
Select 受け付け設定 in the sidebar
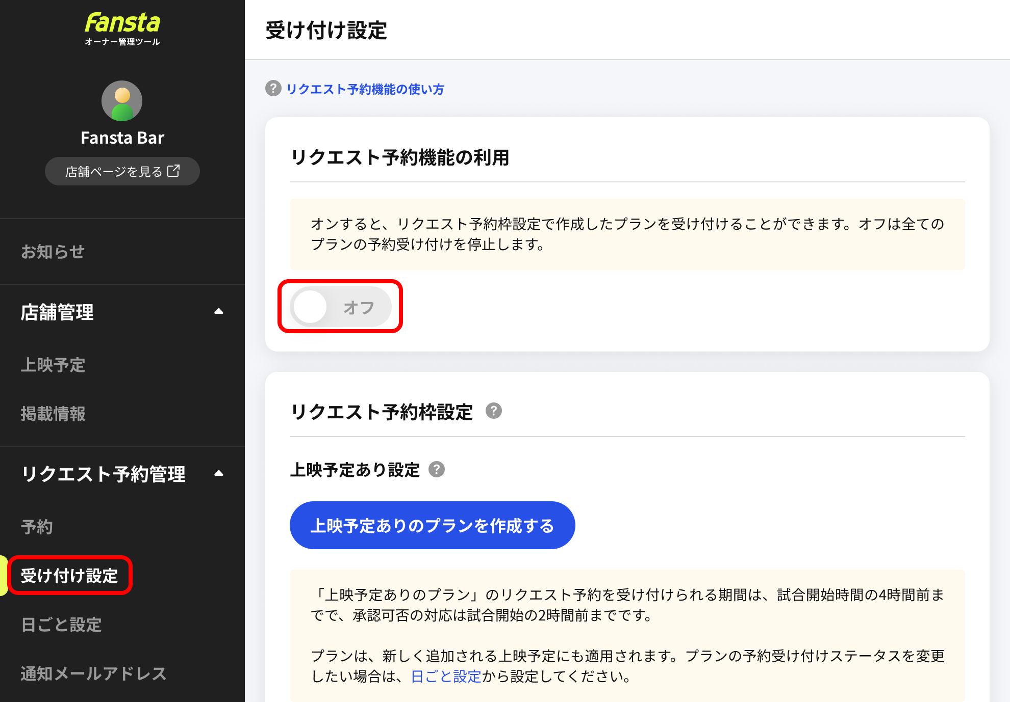(x=69, y=576)
